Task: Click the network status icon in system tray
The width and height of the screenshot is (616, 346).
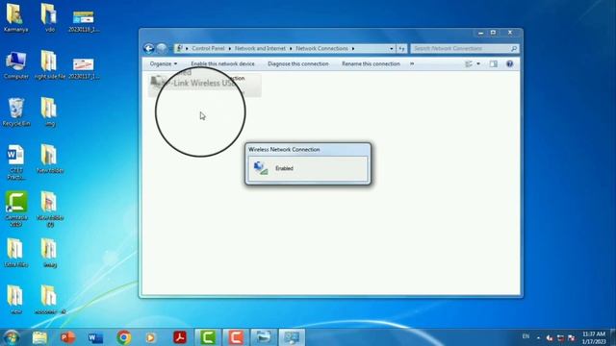Action: tap(560, 337)
